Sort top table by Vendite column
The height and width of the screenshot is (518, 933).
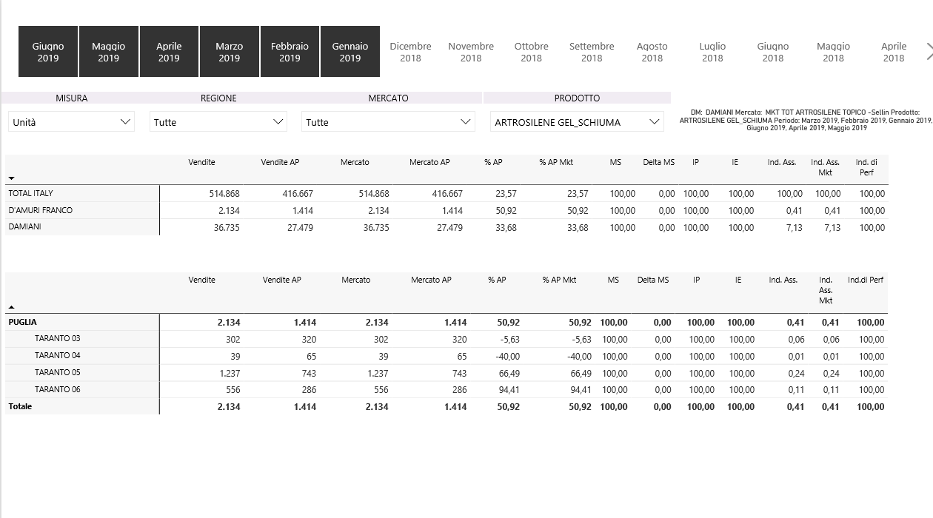tap(201, 163)
